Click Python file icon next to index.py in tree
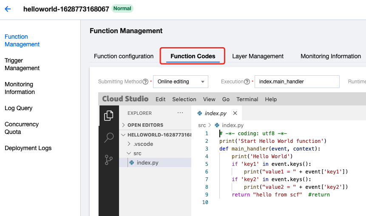This screenshot has height=216, width=366. [x=132, y=162]
